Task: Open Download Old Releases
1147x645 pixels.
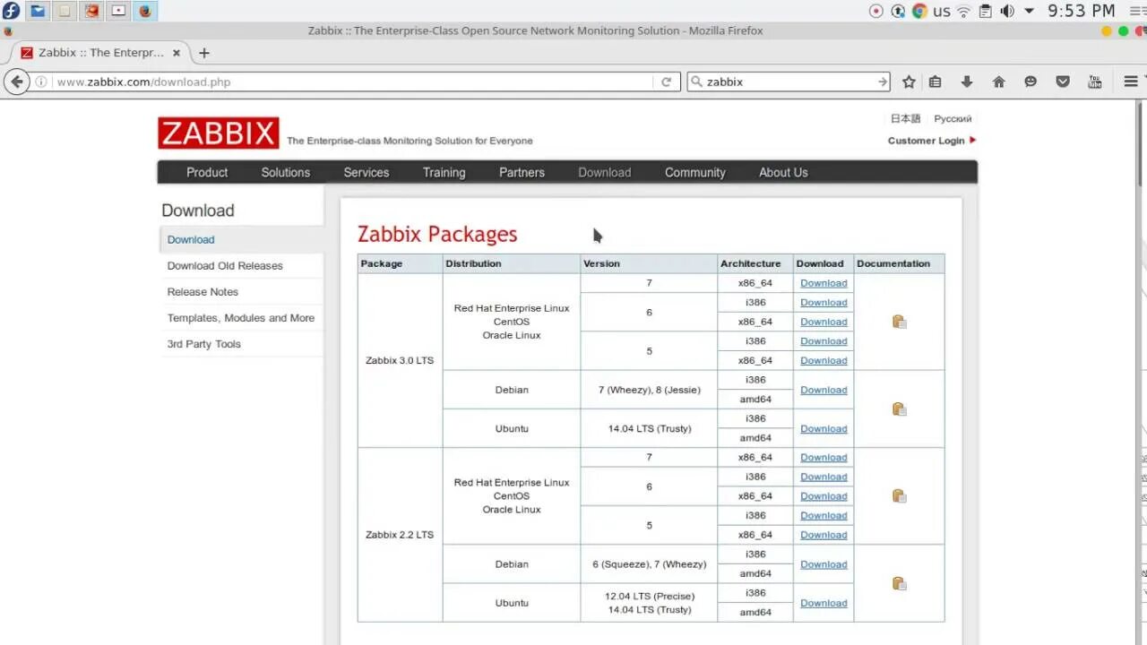Action: (x=225, y=265)
